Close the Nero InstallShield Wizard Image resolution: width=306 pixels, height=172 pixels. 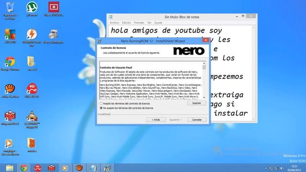pos(206,40)
